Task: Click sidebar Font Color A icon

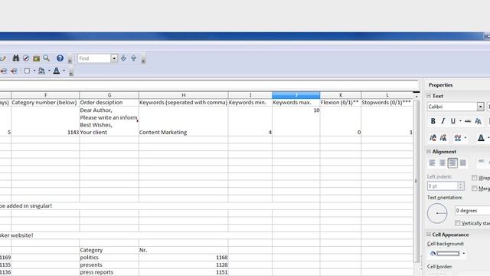Action: [481, 138]
